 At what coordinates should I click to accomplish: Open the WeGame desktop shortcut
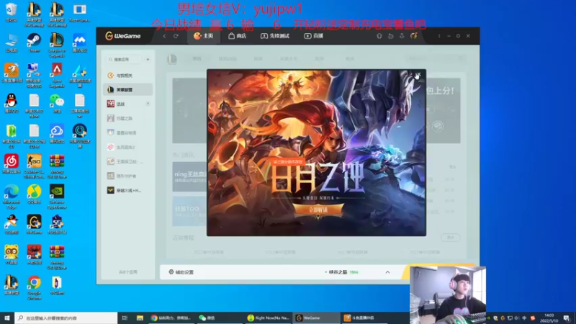click(34, 225)
